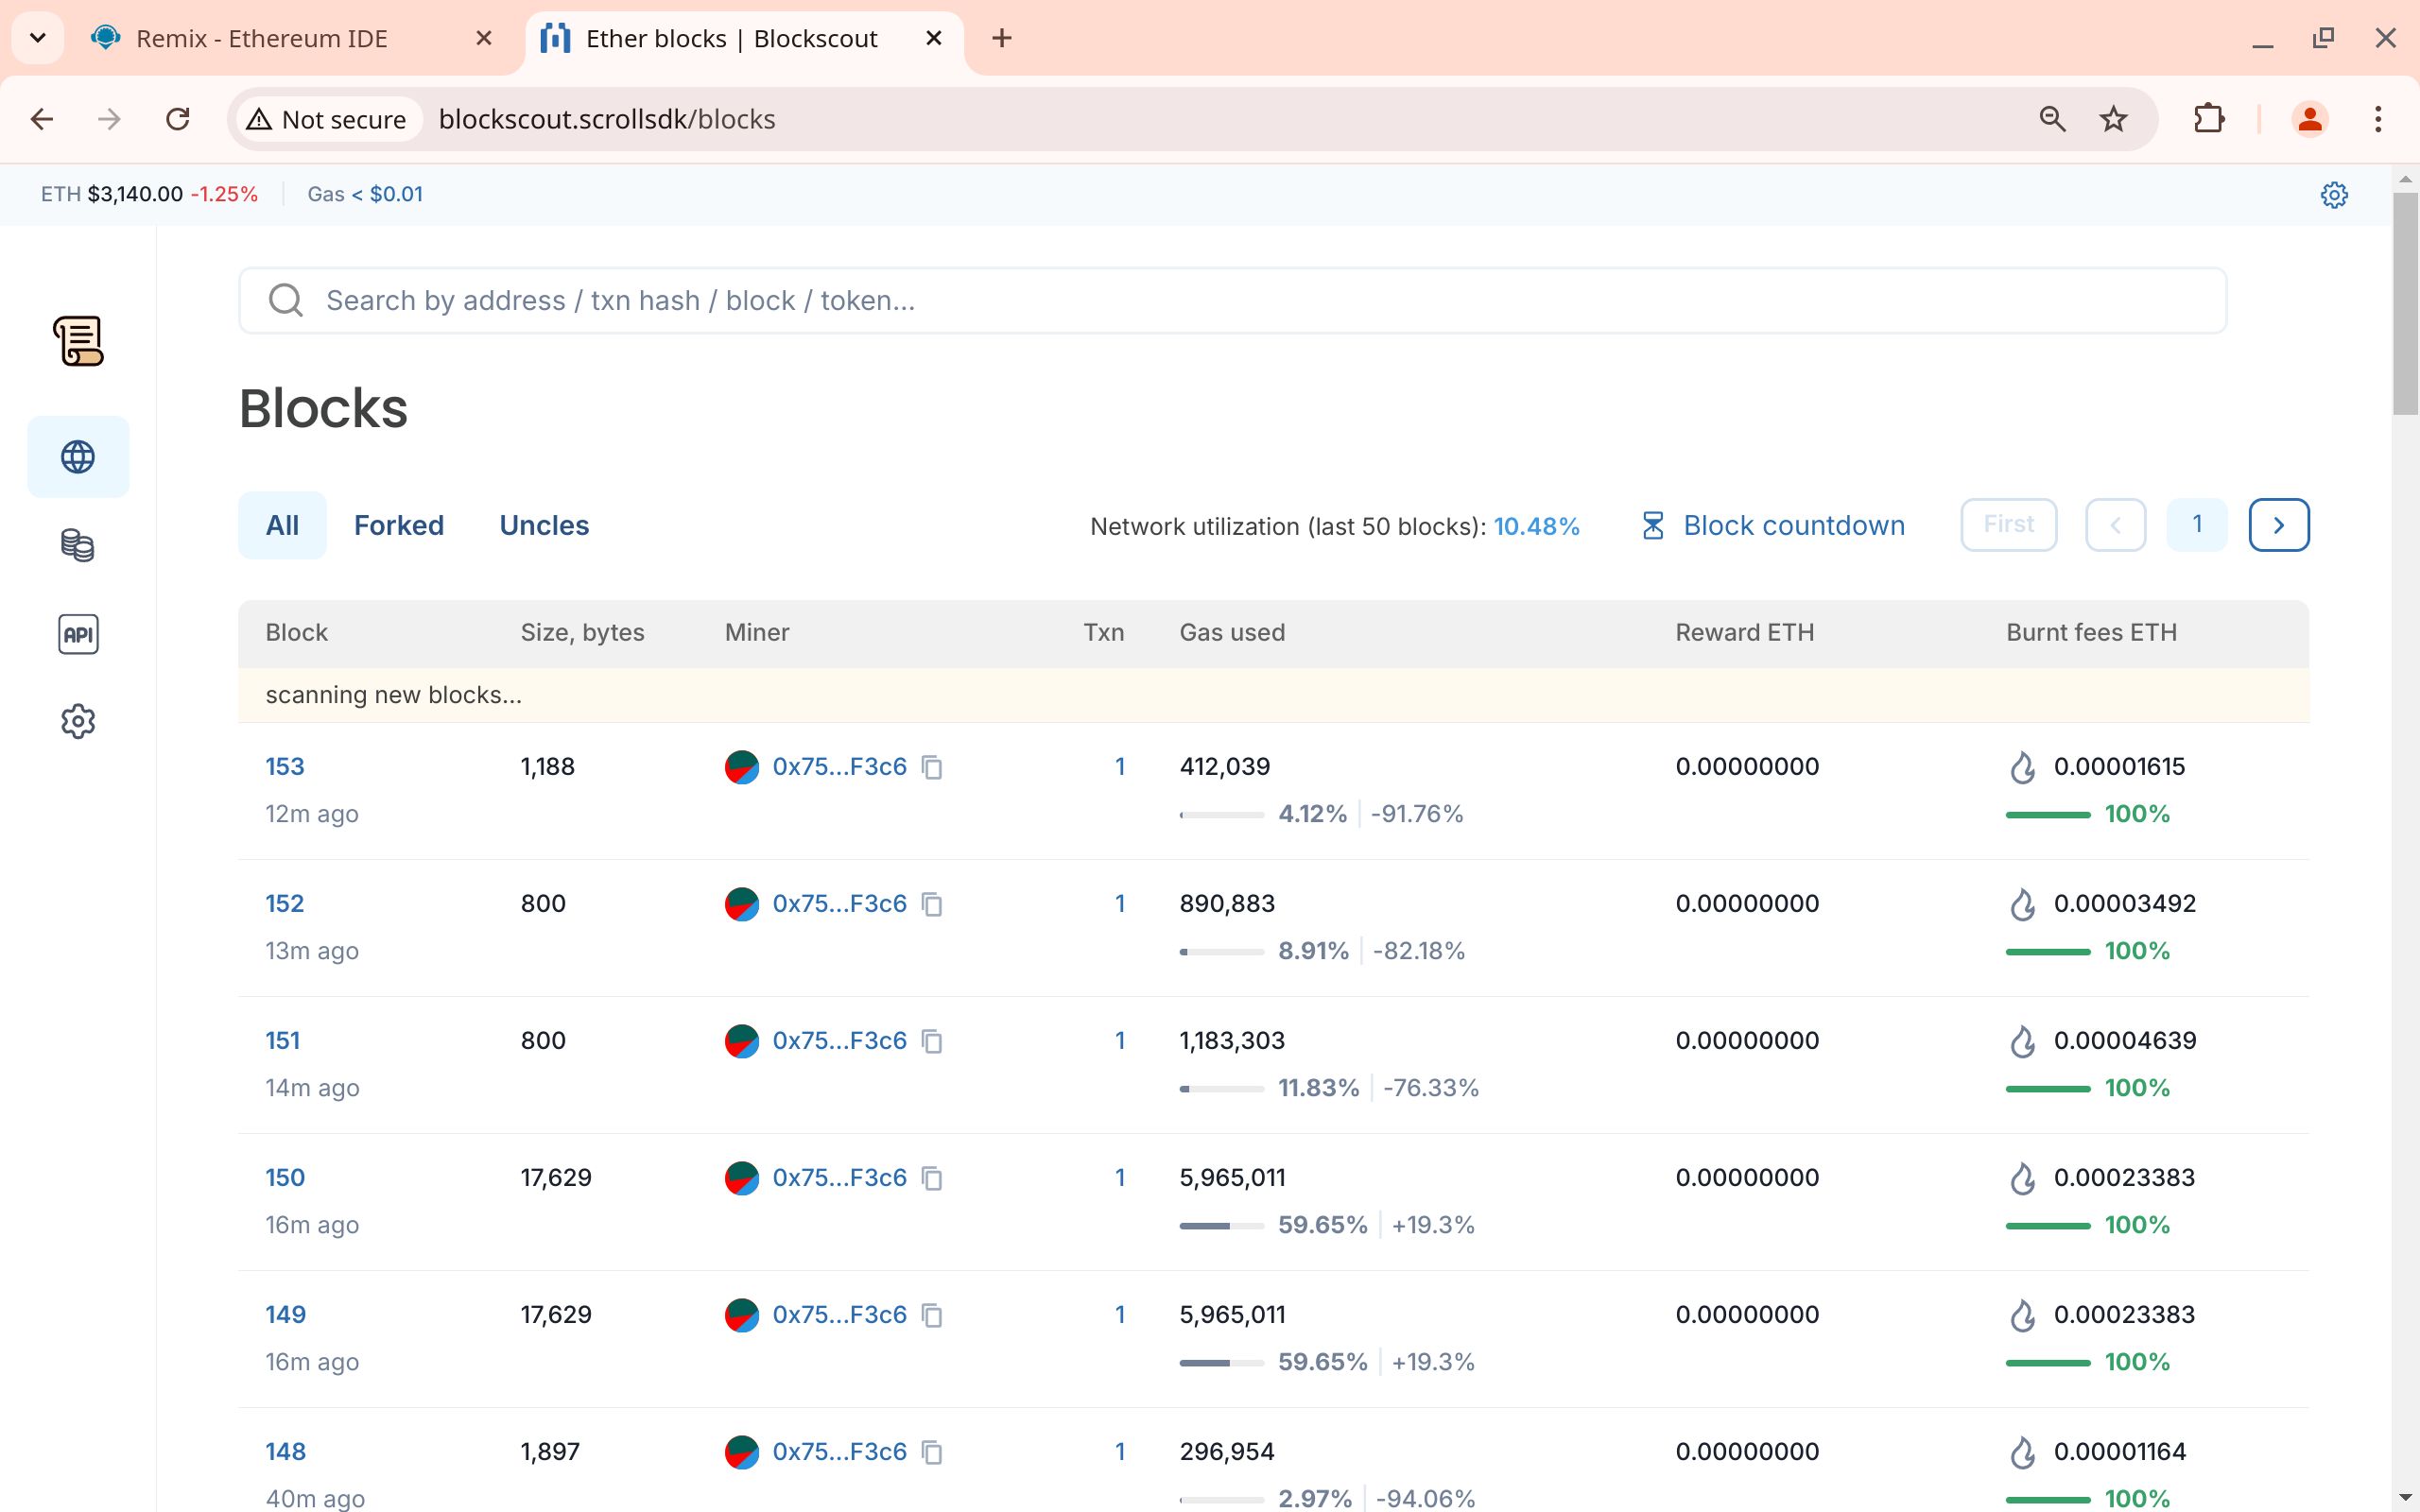
Task: Open the Blockchain globe sidebar icon
Action: (78, 457)
